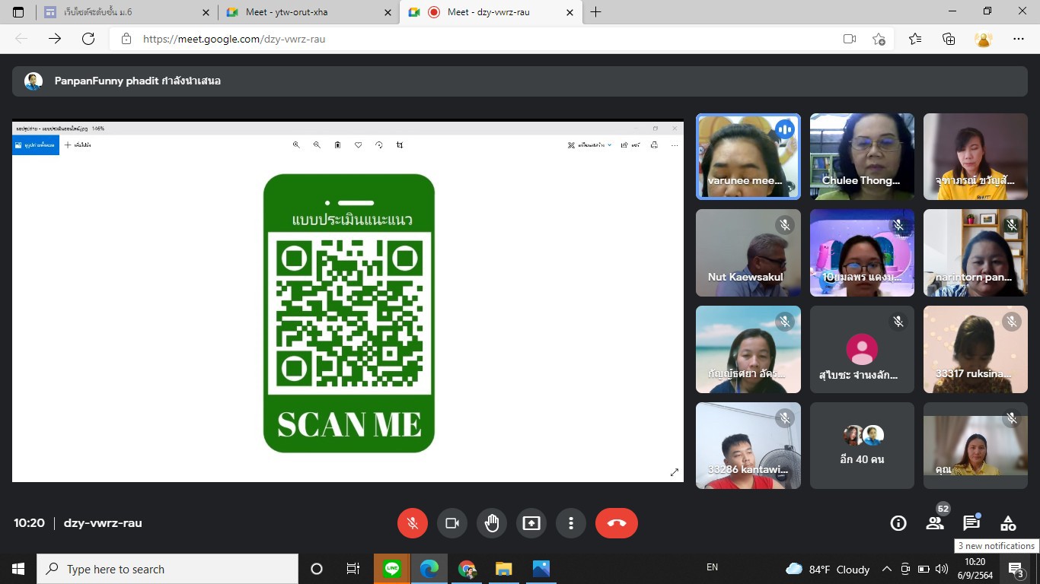
Task: Show participants list with 52 badge
Action: pos(935,523)
